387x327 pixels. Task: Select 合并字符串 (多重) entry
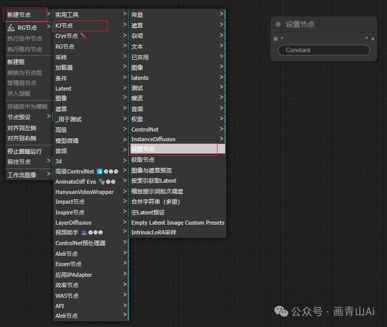click(177, 202)
